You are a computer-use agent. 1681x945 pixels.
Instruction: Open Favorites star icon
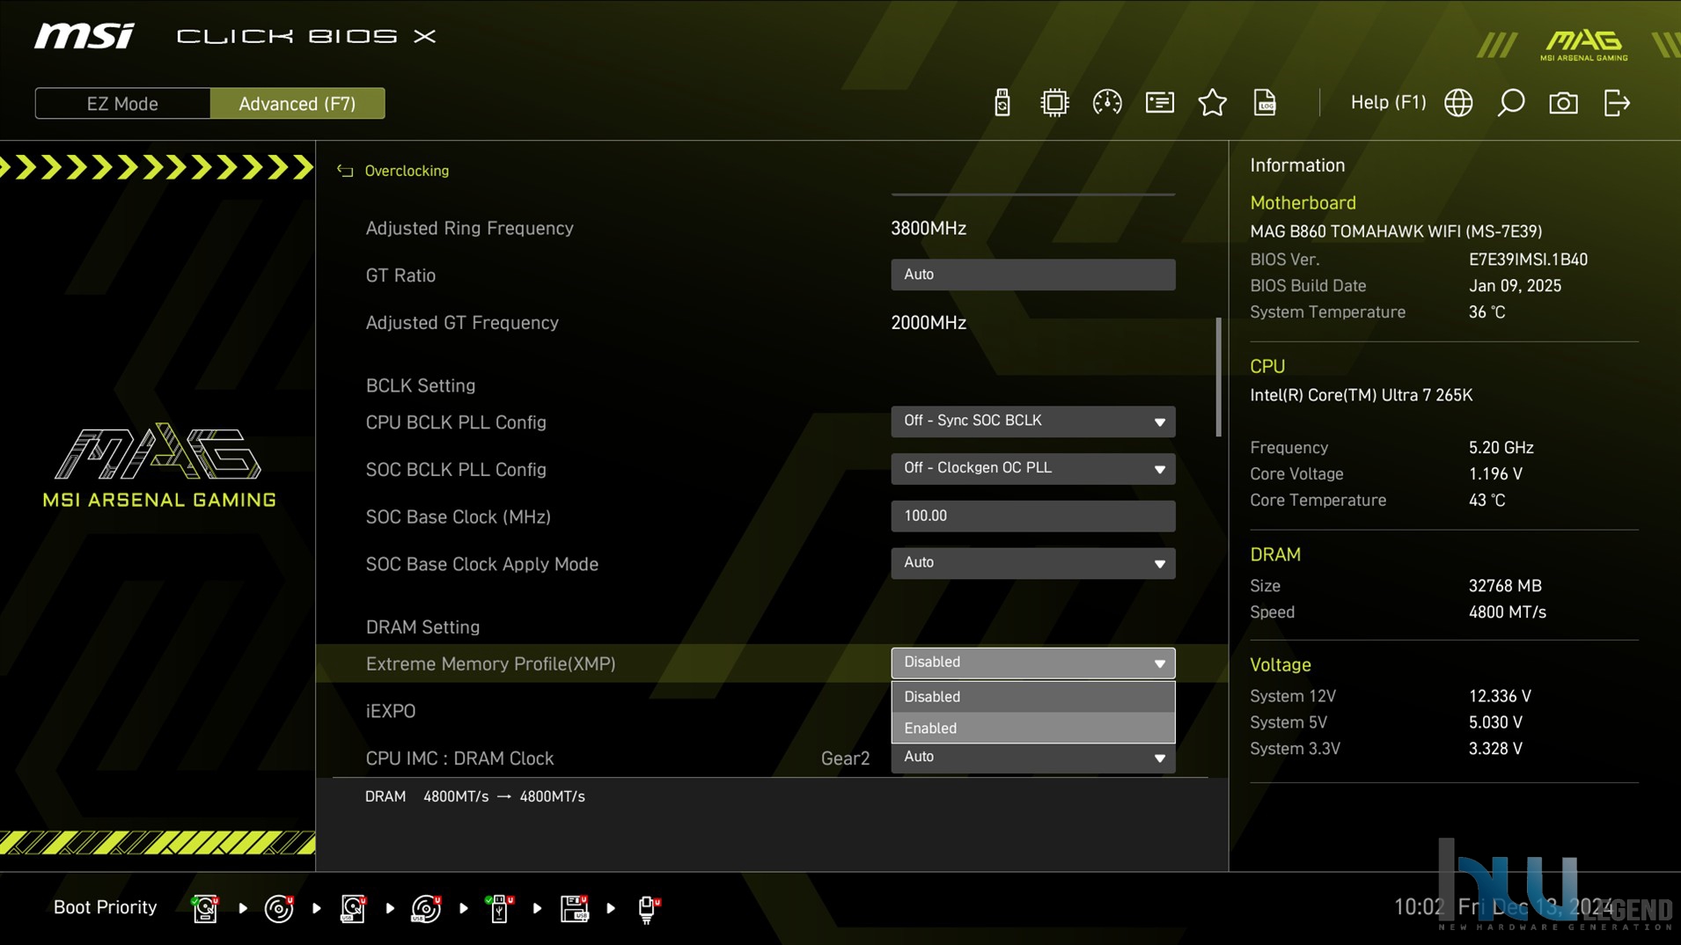[x=1212, y=103]
